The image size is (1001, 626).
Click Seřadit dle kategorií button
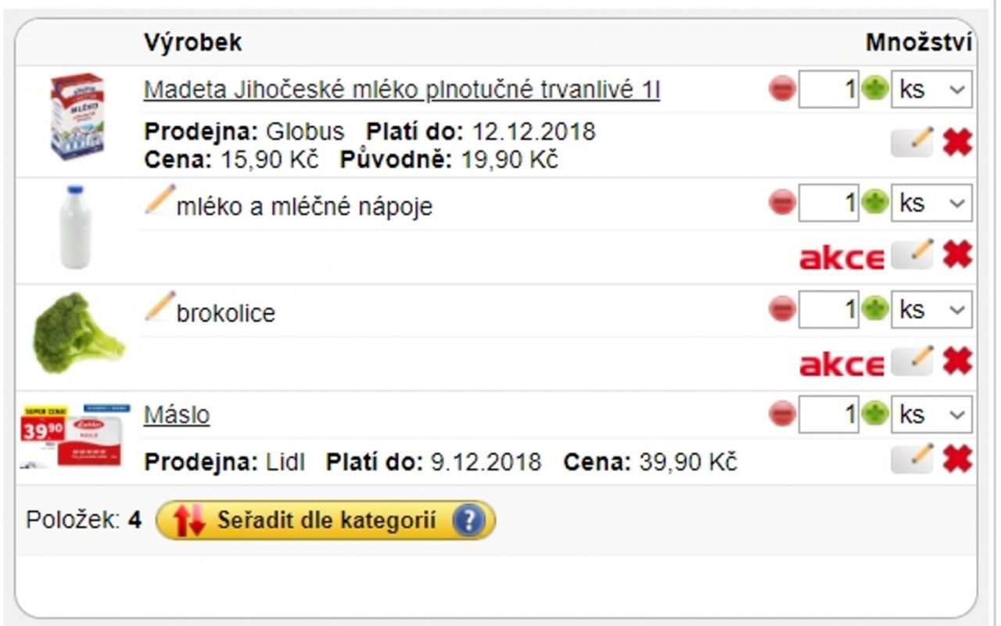click(325, 520)
